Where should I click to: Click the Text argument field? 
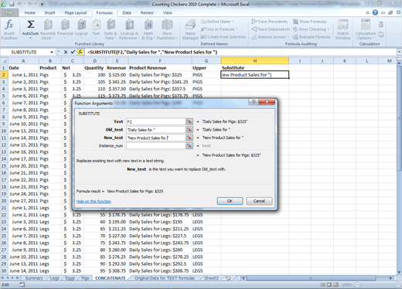(155, 121)
